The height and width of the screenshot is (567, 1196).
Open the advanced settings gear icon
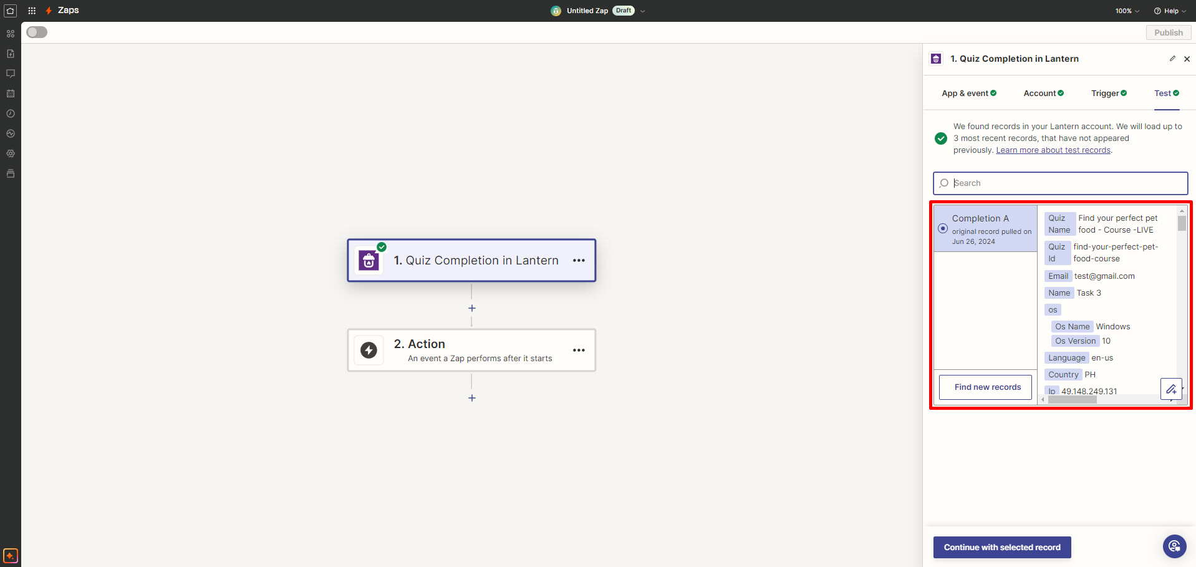click(11, 153)
